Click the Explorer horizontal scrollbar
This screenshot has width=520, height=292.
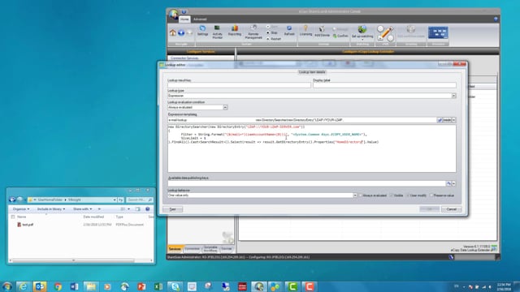tap(73, 260)
